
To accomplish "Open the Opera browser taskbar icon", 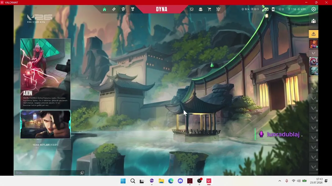I will 190,181.
